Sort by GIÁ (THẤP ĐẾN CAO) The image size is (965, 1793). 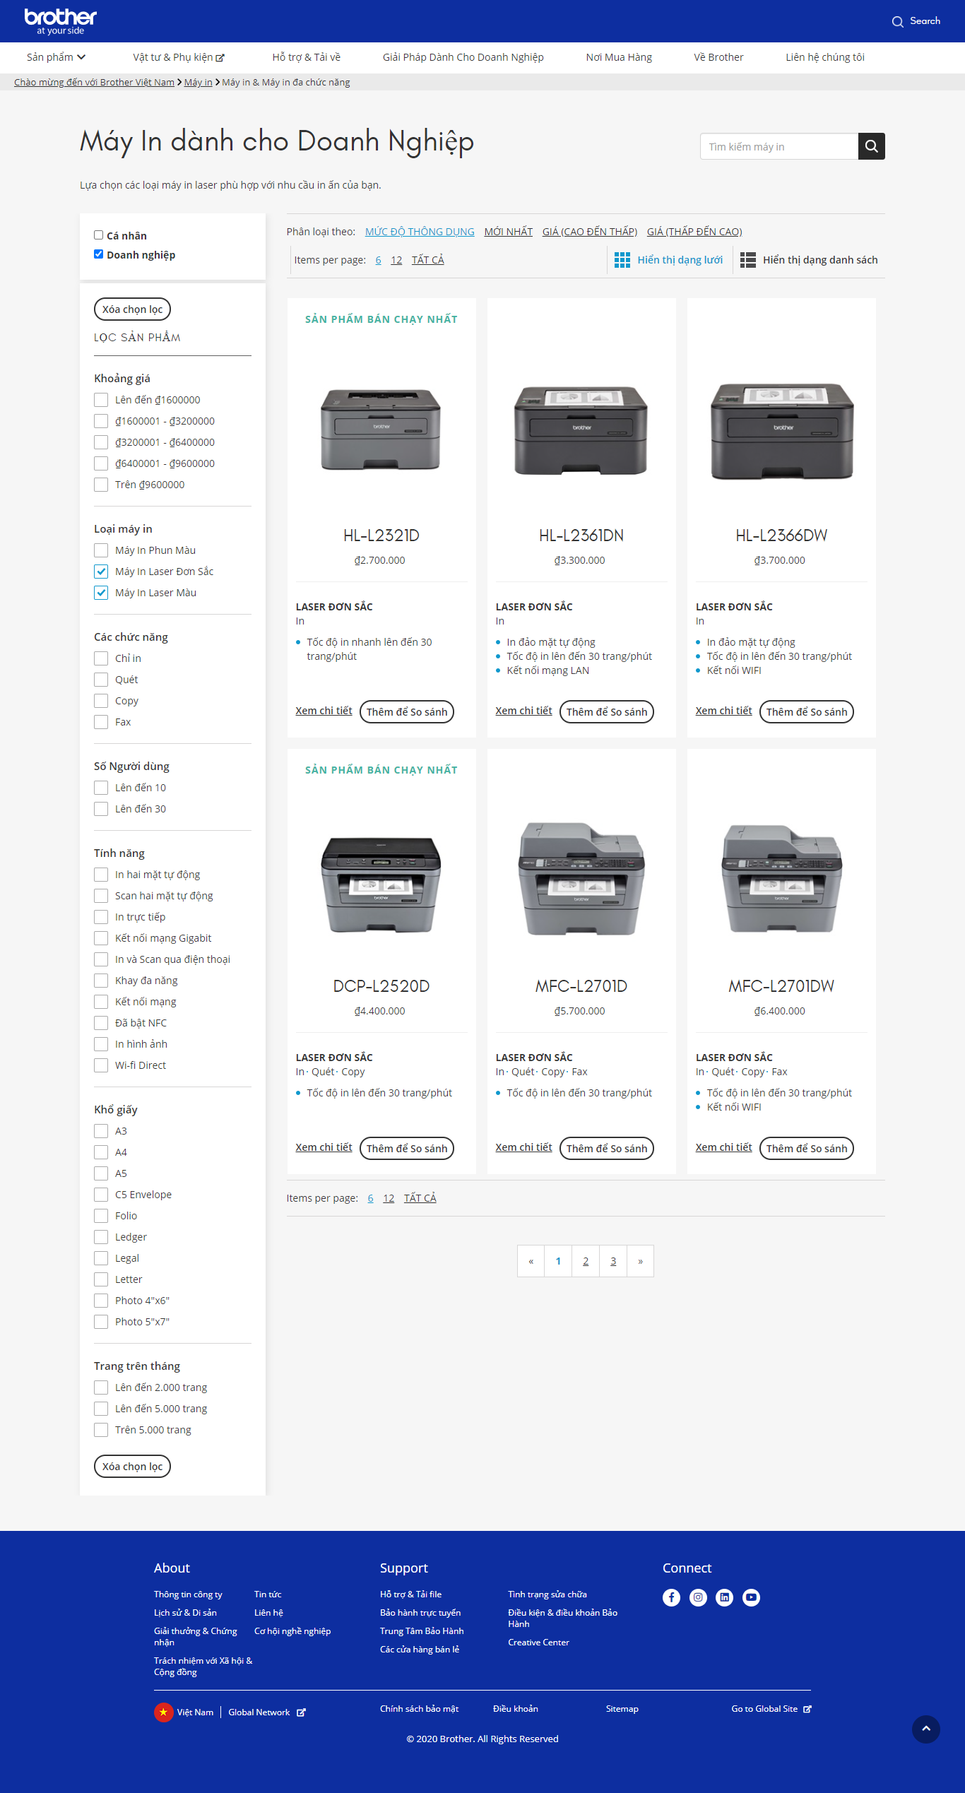pyautogui.click(x=694, y=232)
